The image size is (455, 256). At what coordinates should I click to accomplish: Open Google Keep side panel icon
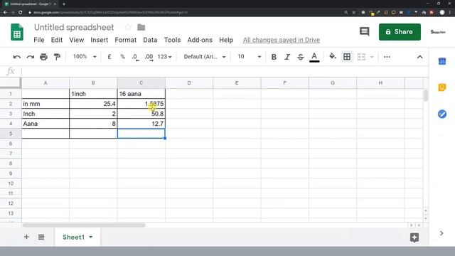441,87
